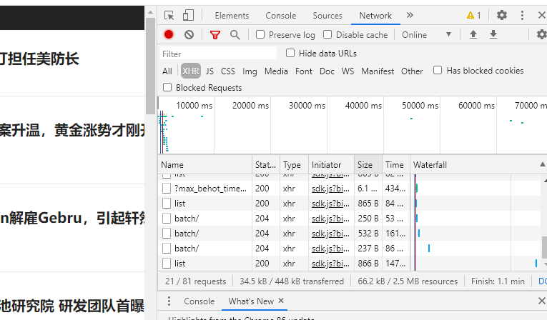This screenshot has width=547, height=320.
Task: Open the Online throttling dropdown
Action: tap(426, 34)
